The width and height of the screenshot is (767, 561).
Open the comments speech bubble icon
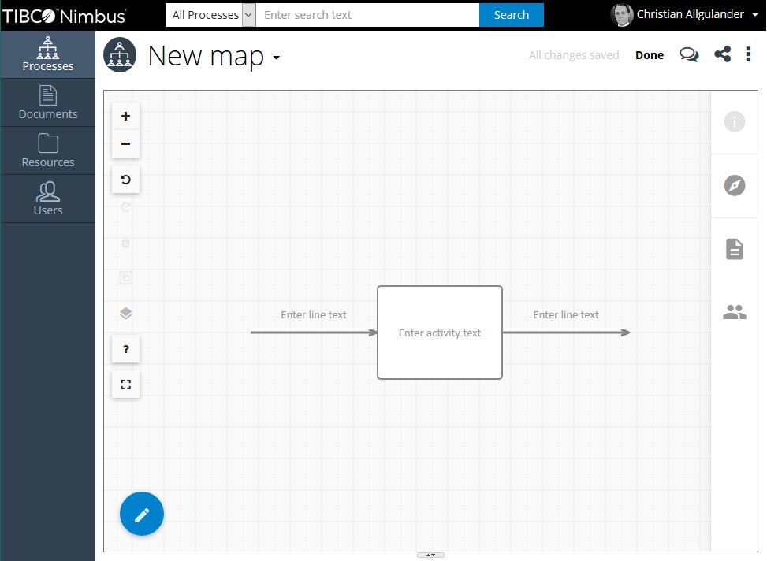click(689, 54)
